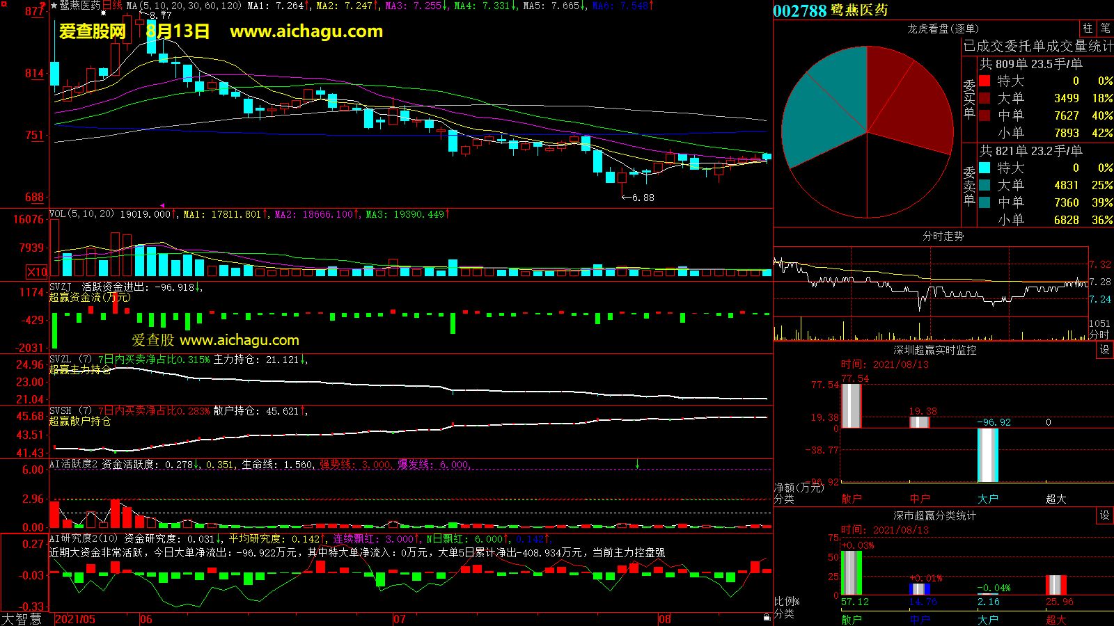Select the 龙虎看盘(逐单) panel title
Screen dimensions: 1114x626
click(943, 29)
